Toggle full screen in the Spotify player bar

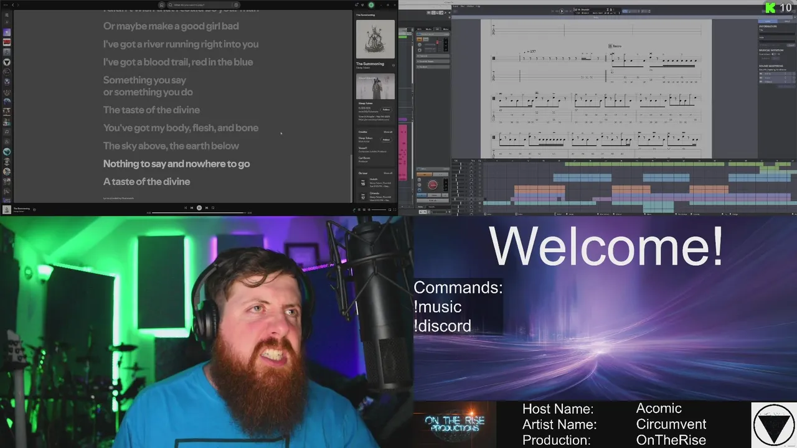(x=395, y=210)
